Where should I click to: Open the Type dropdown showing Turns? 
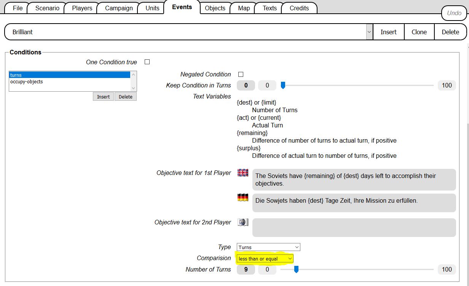[268, 247]
